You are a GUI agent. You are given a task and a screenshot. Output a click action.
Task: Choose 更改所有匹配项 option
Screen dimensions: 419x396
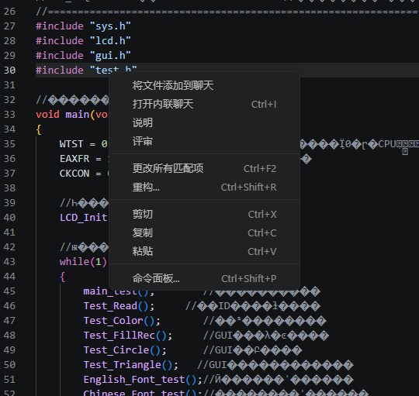click(204, 169)
